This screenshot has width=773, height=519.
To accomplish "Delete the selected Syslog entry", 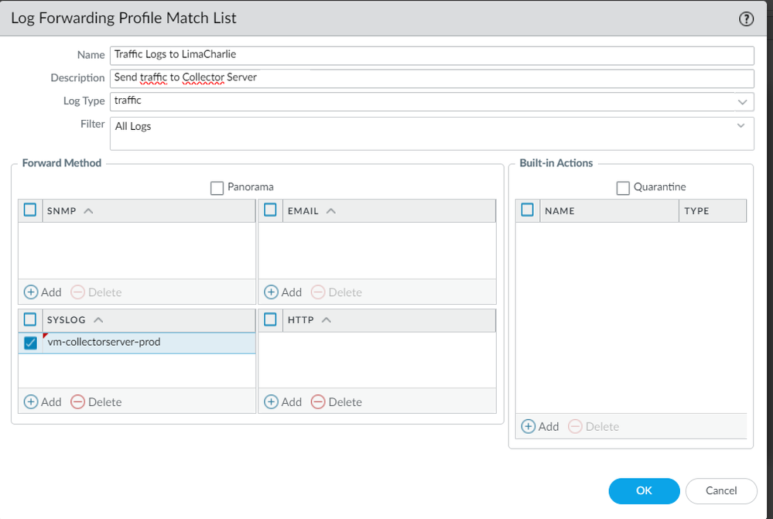I will tap(97, 402).
